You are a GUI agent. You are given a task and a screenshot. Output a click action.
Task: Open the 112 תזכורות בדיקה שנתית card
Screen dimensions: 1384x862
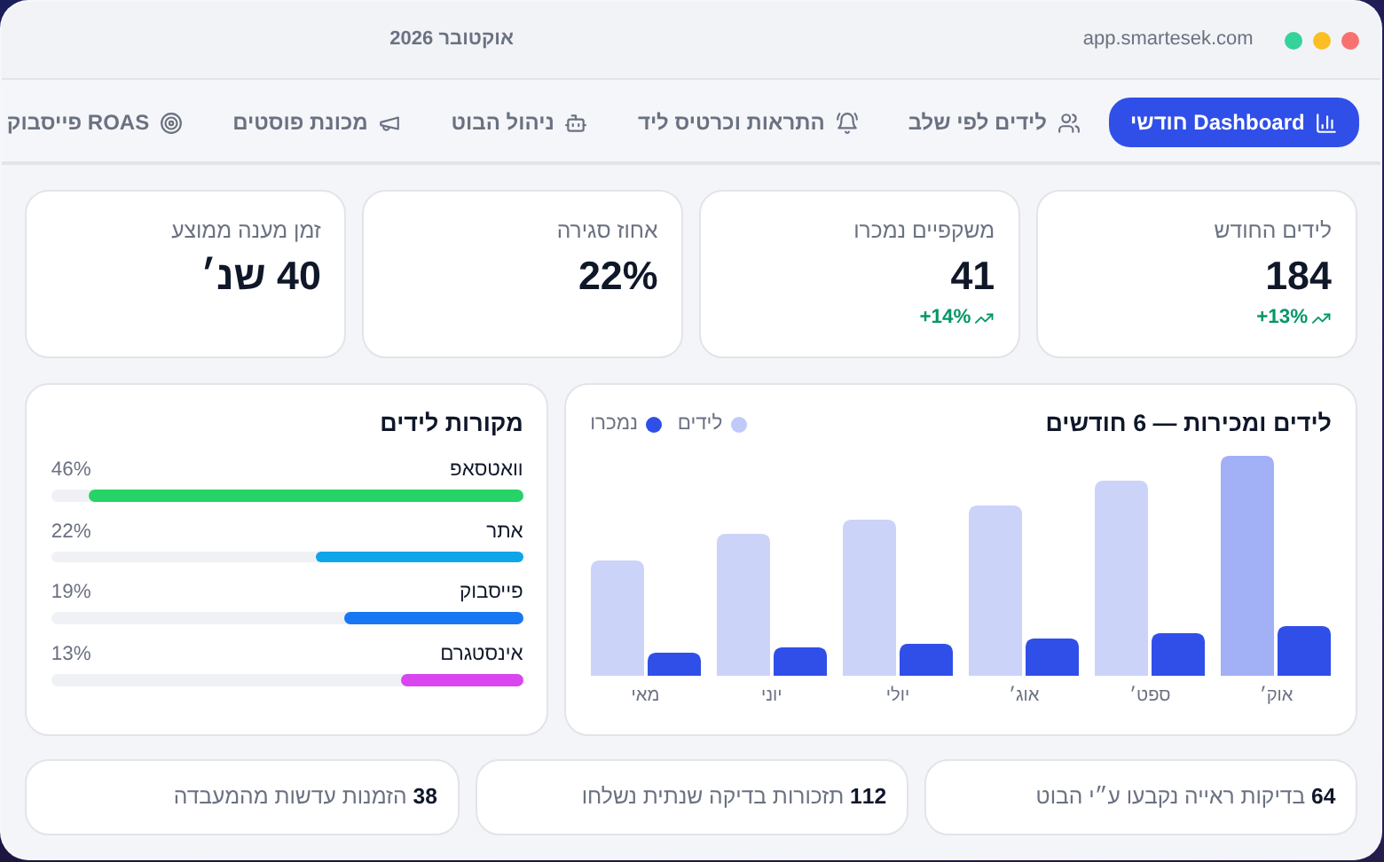(x=692, y=797)
